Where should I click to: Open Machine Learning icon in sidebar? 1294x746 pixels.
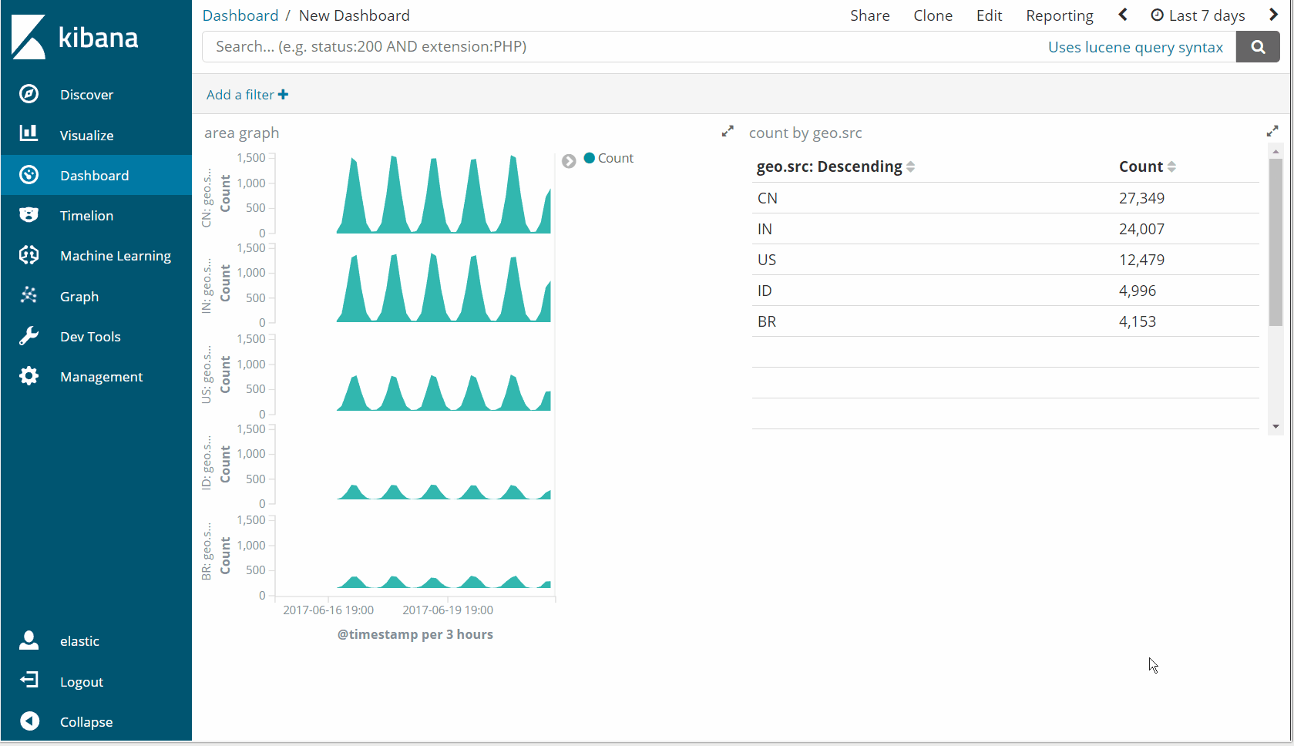[x=29, y=255]
